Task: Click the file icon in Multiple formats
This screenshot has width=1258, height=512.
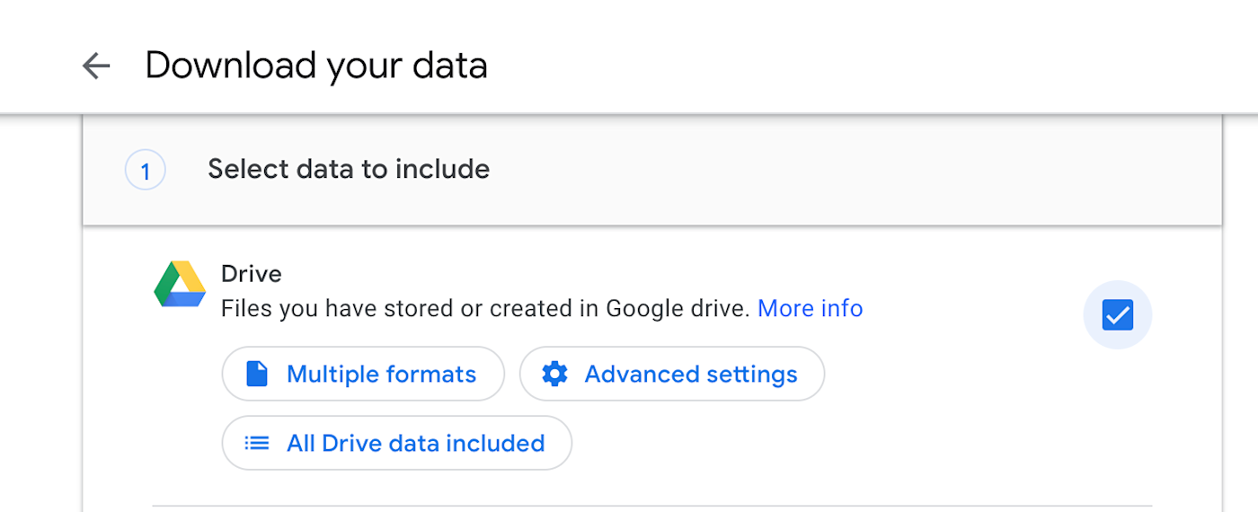Action: pos(257,374)
